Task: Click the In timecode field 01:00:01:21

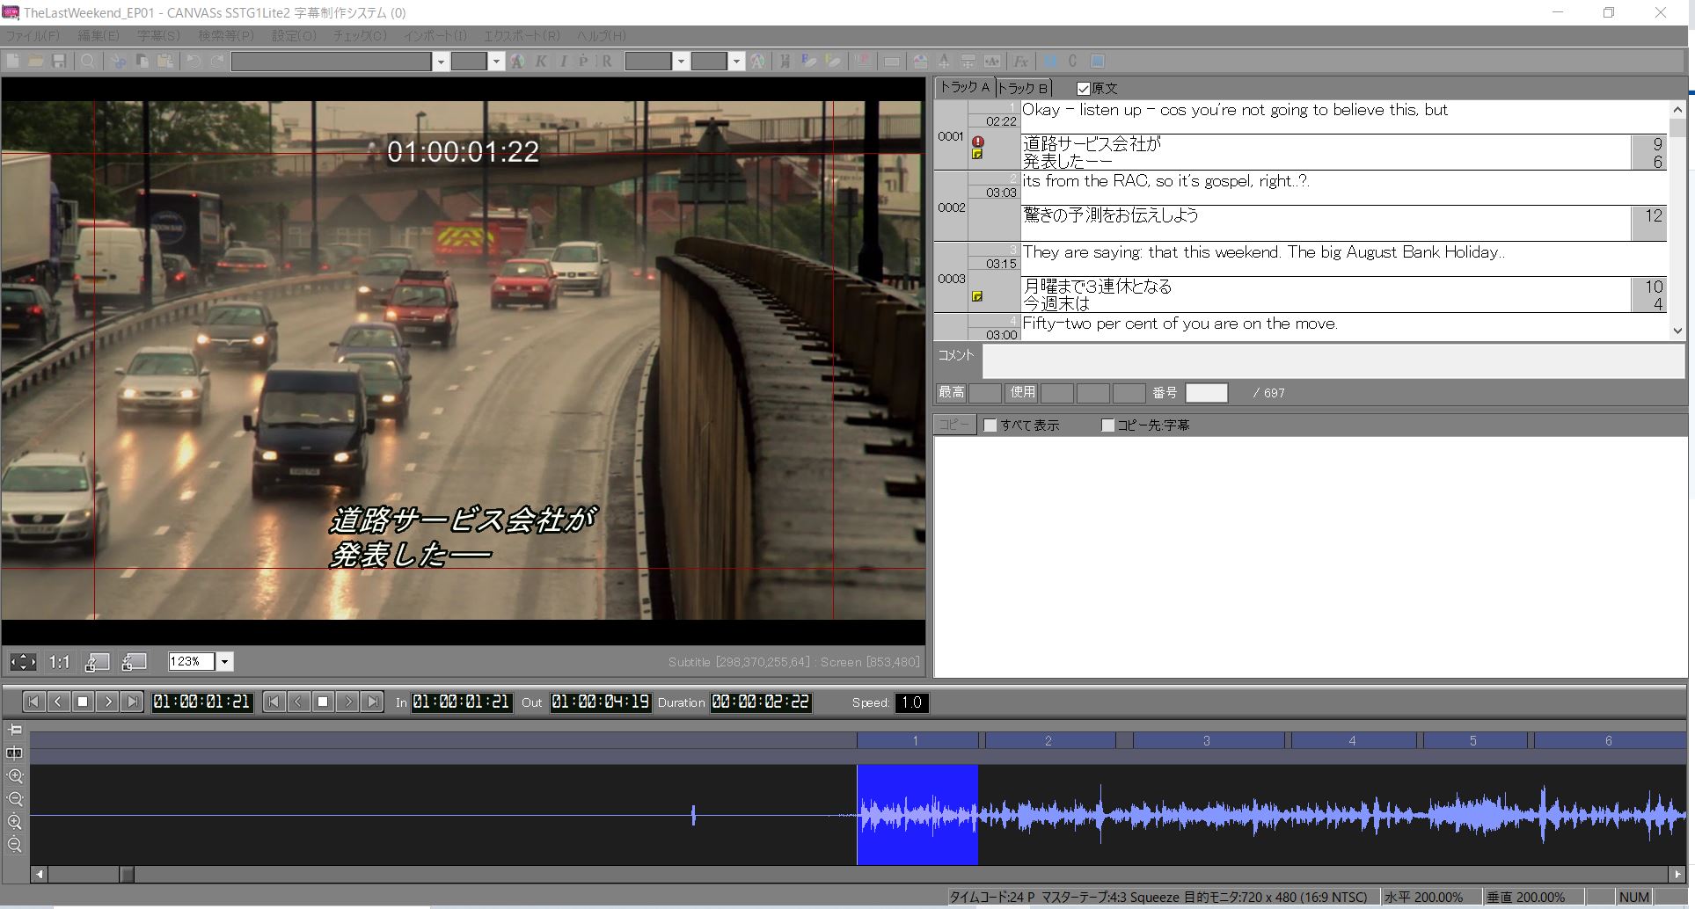Action: pyautogui.click(x=462, y=702)
